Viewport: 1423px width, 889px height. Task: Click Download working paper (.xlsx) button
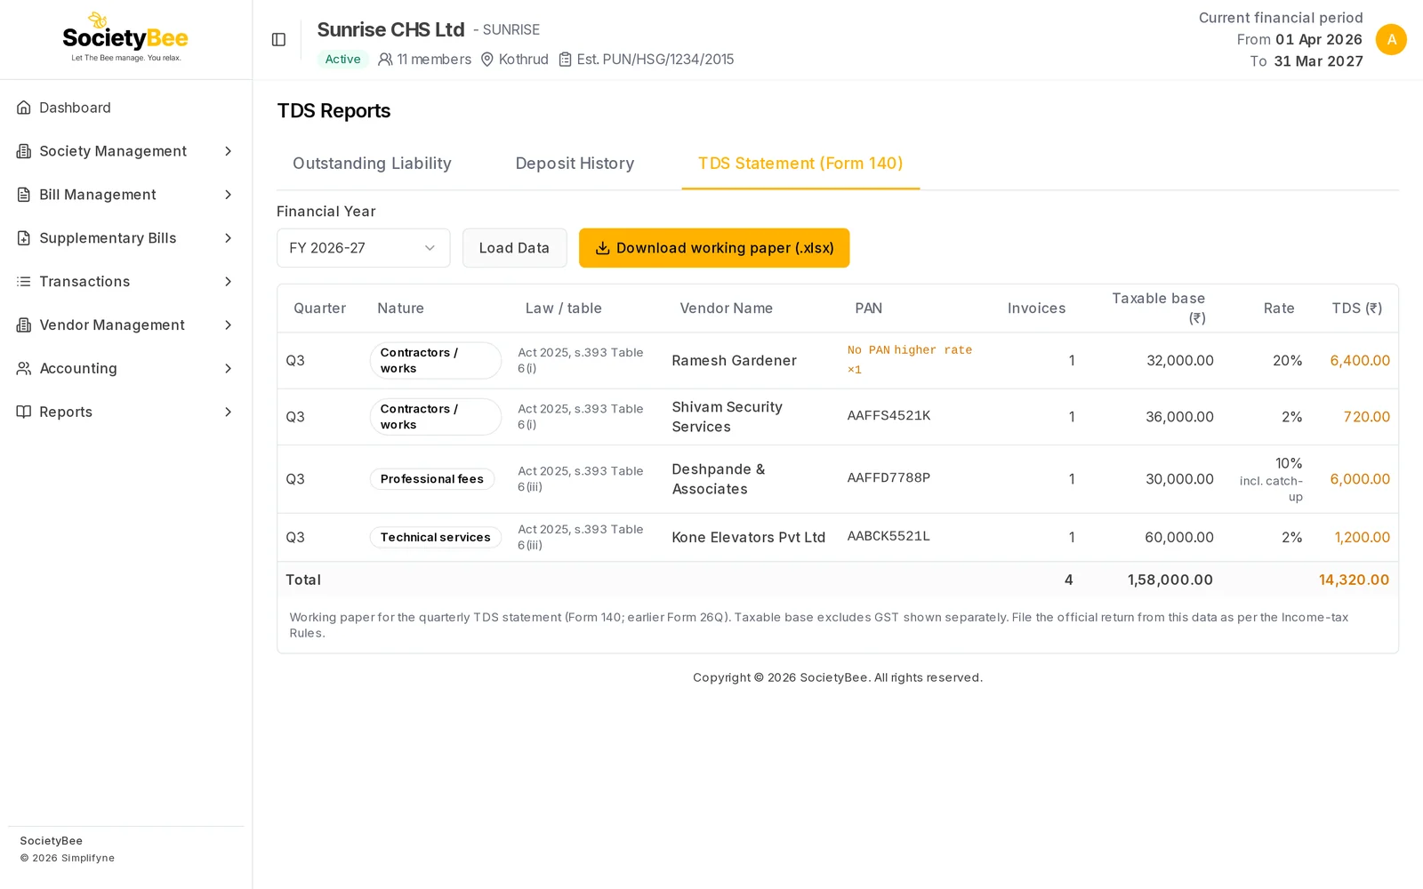pyautogui.click(x=714, y=248)
